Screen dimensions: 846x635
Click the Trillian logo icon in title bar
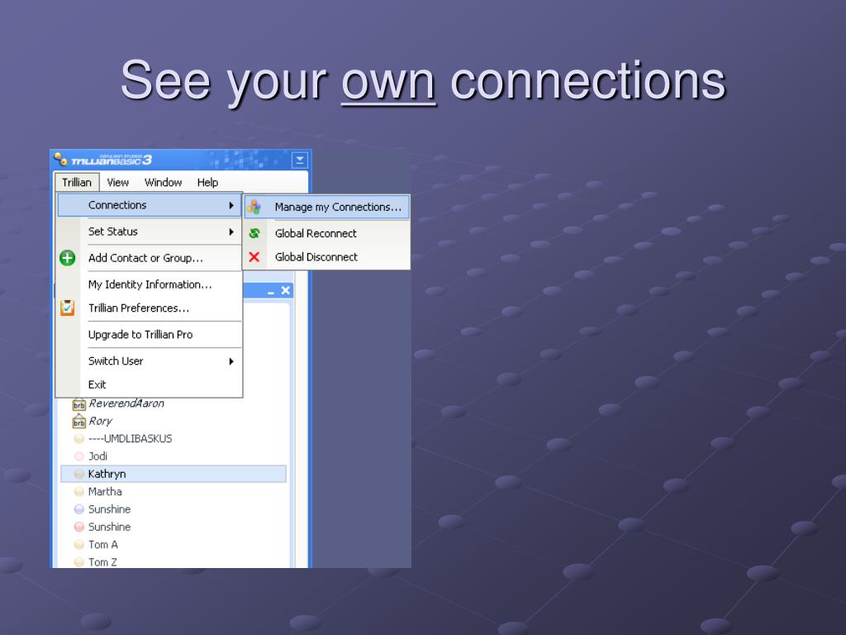pyautogui.click(x=60, y=159)
